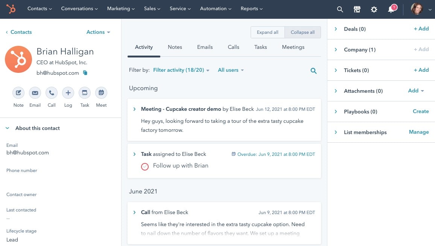This screenshot has height=246, width=435.
Task: Click the Meet calendar icon
Action: point(101,93)
